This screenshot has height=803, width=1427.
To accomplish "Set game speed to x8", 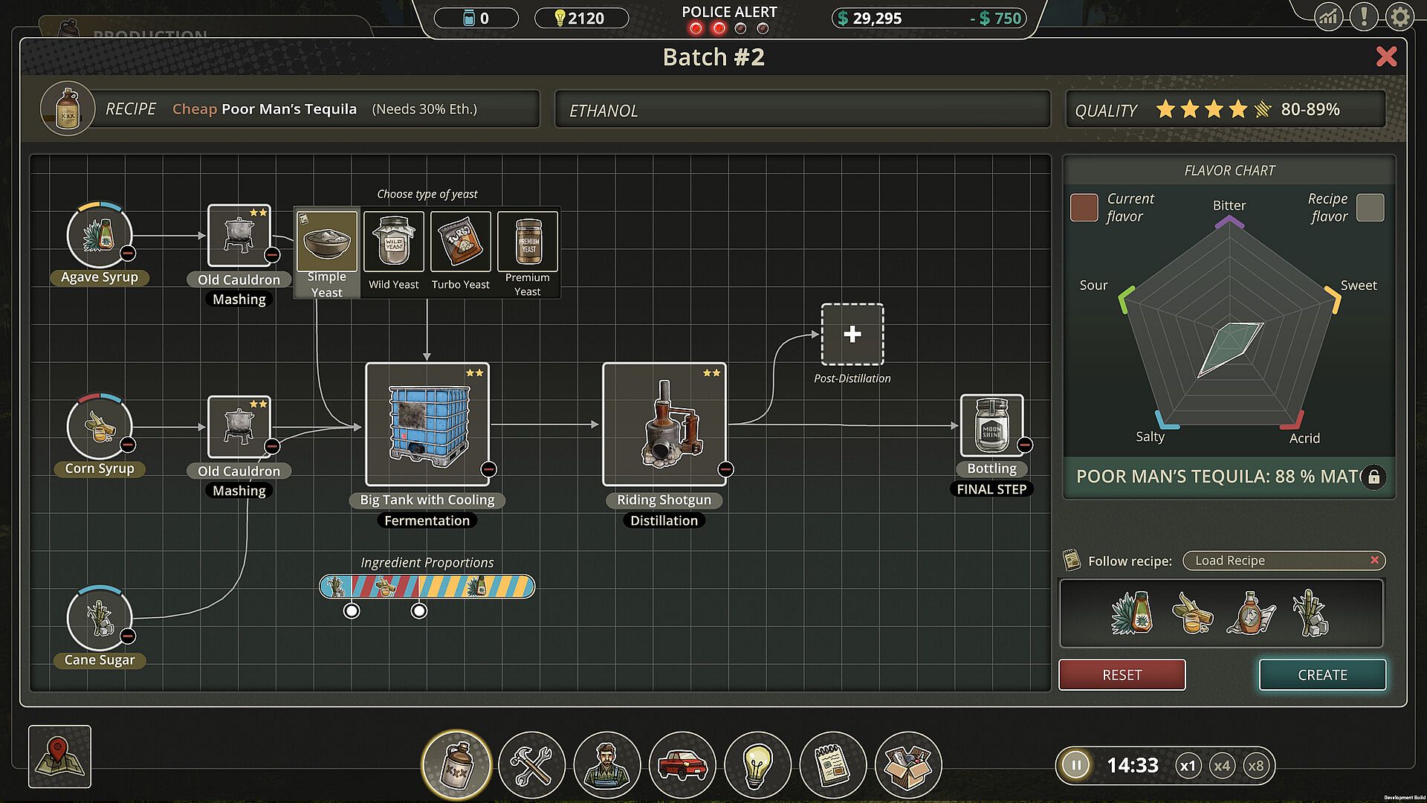I will 1255,766.
